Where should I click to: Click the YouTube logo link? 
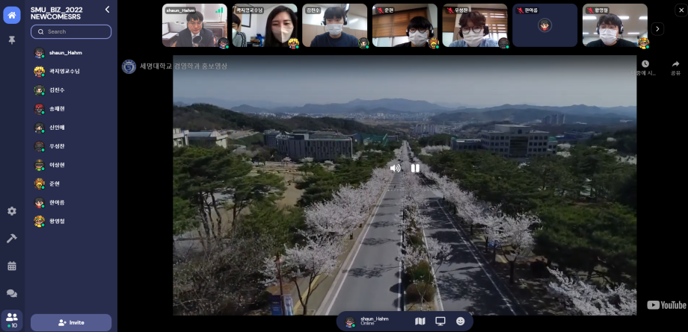point(666,304)
